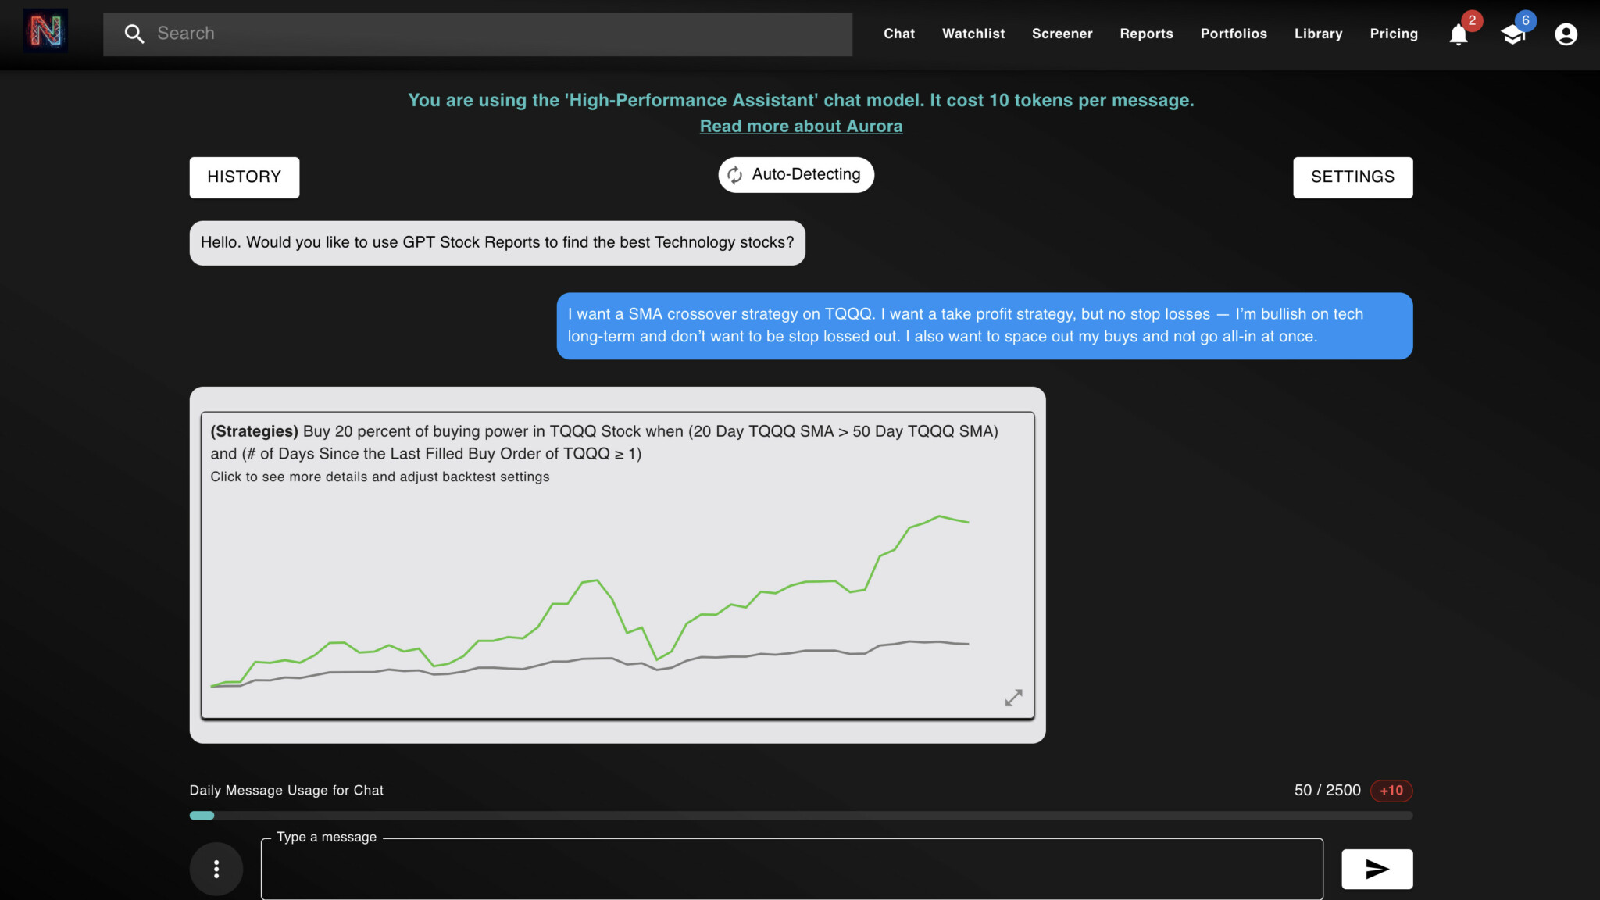Screen dimensions: 1600x900
Task: Click the HISTORY button
Action: tap(244, 177)
